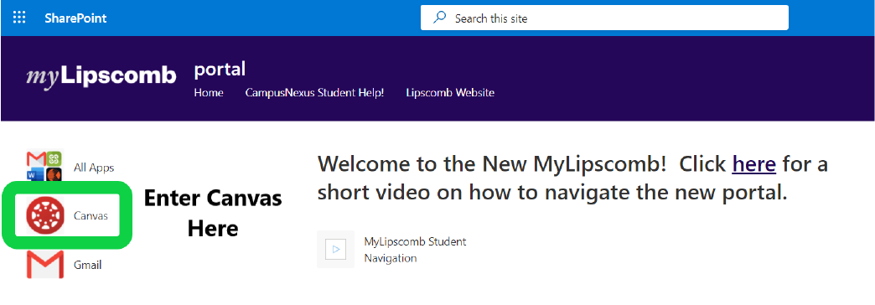Open MyLipscomb Student Navigation text link
This screenshot has height=305, width=875.
pyautogui.click(x=415, y=250)
